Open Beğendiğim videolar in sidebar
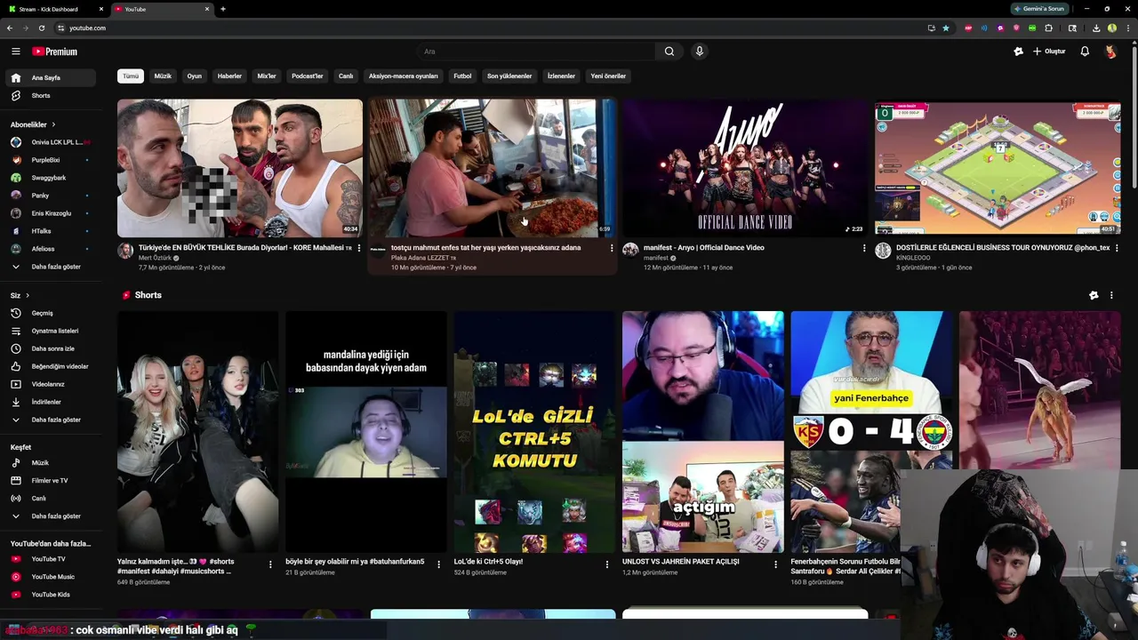The width and height of the screenshot is (1138, 640). coord(49,366)
